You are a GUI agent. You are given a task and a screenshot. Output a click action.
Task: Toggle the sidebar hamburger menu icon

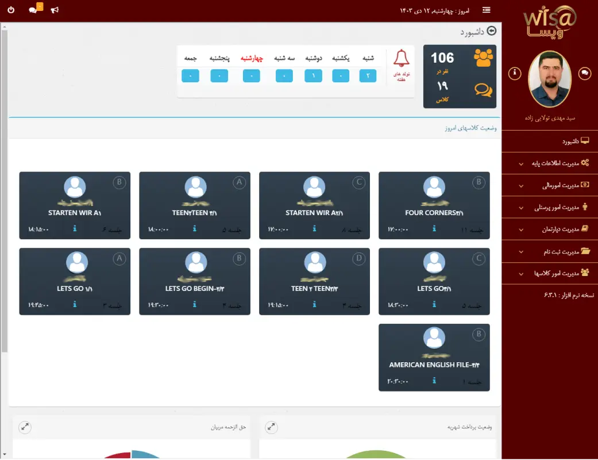[x=487, y=10]
